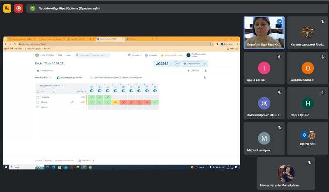Click question 1 type icon in results header
Screen dimensions: 329x192
click(92, 87)
